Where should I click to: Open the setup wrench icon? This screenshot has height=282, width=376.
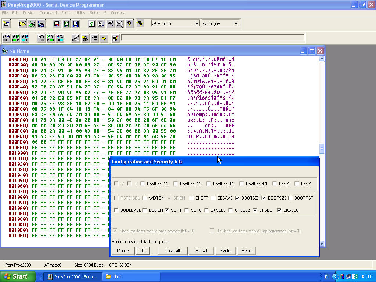point(120,24)
